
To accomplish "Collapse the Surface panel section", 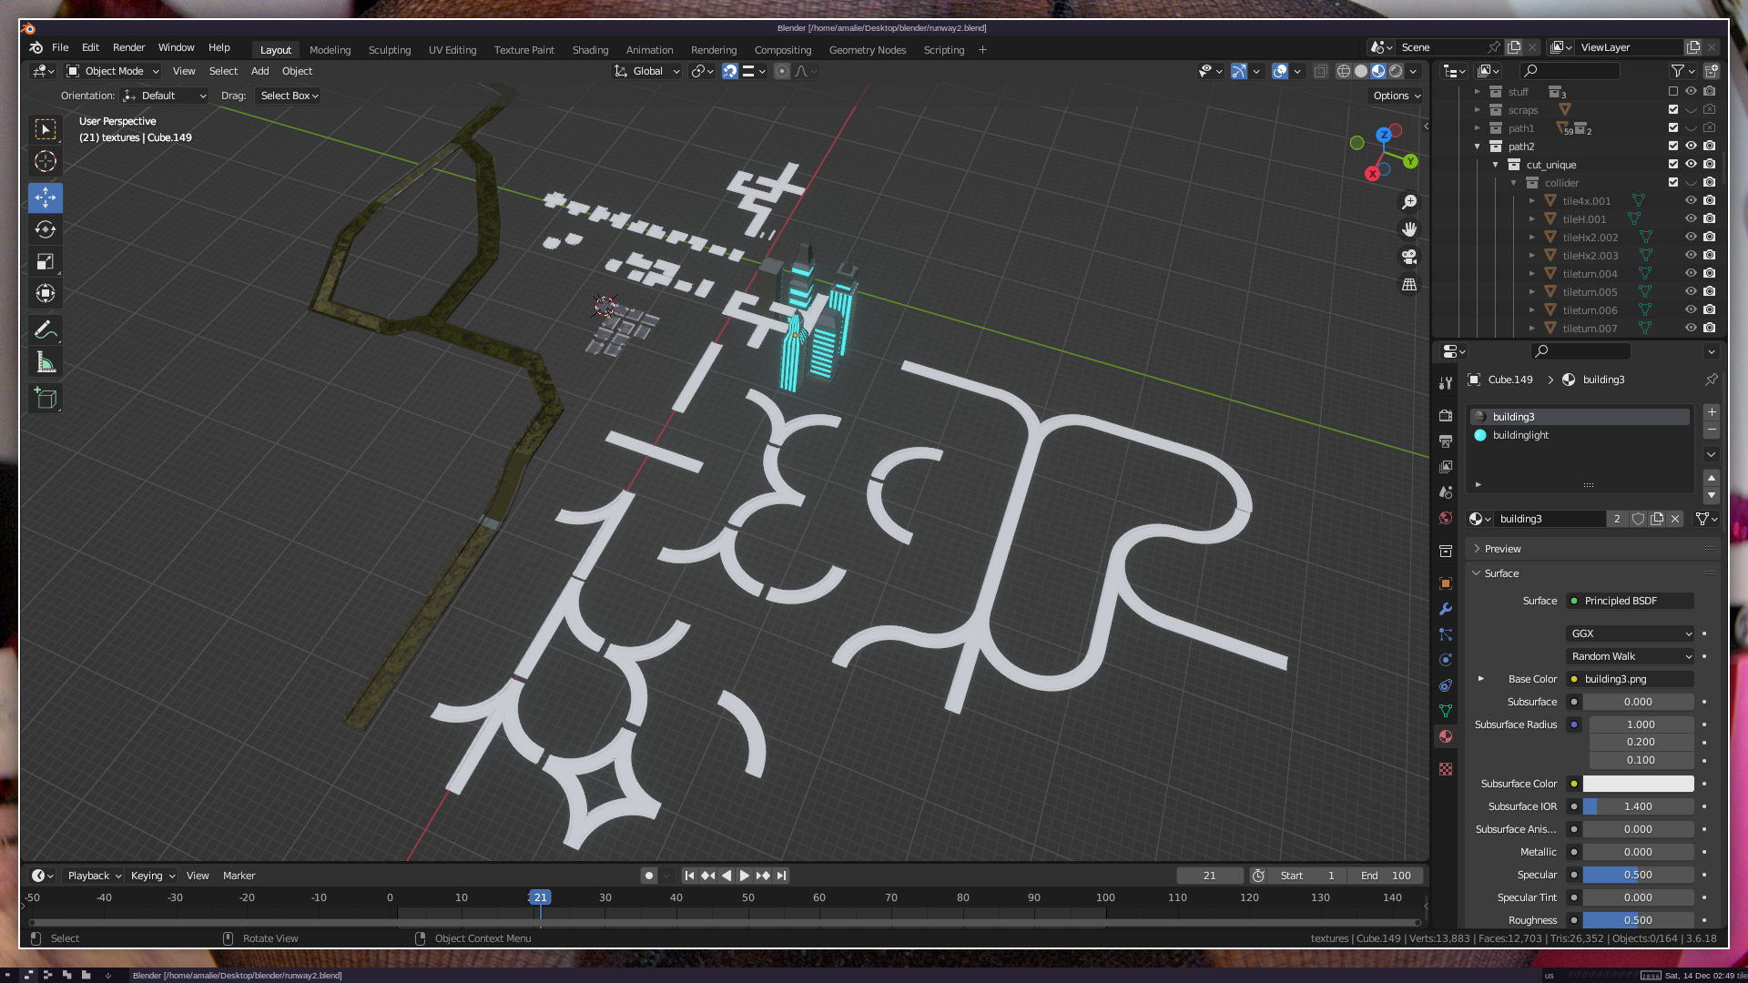I will tap(1501, 573).
